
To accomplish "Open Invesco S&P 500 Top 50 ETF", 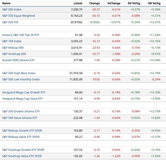I will (21, 35).
